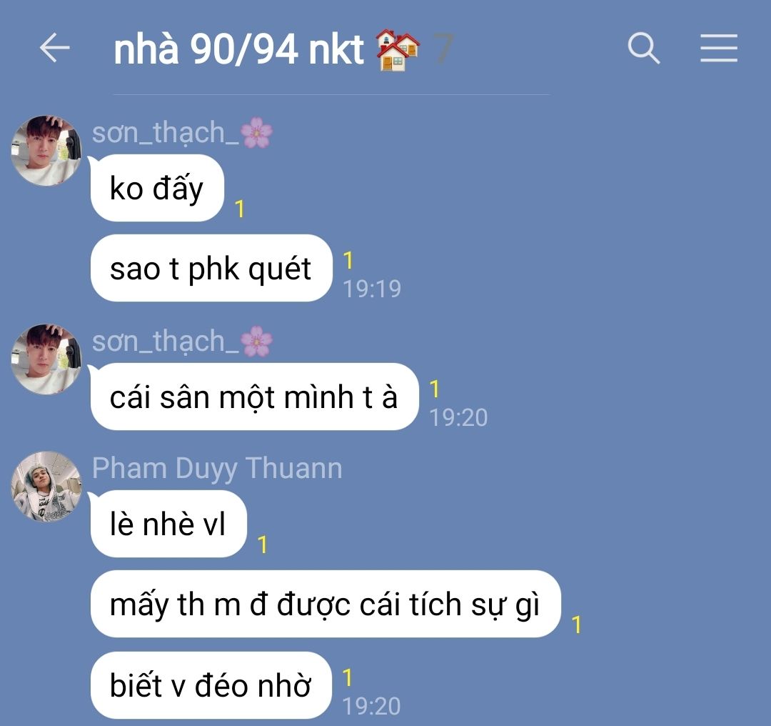Select the "biết v đéo nhờ" bubble
Image resolution: width=771 pixels, height=726 pixels.
pos(211,685)
